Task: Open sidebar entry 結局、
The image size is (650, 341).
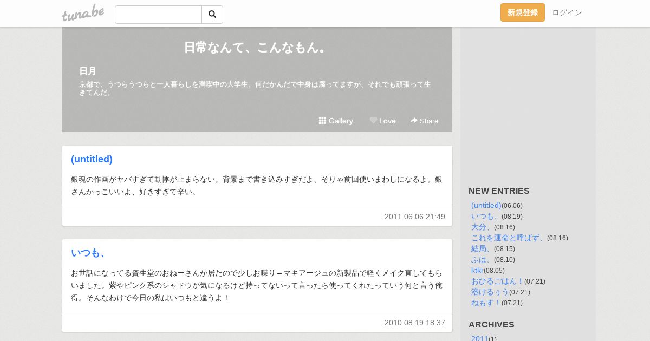Action: coord(483,249)
